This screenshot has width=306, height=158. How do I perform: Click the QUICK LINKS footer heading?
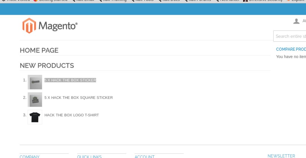(89, 157)
